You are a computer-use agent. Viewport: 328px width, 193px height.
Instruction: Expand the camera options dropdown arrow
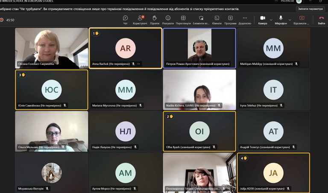pyautogui.click(x=271, y=20)
